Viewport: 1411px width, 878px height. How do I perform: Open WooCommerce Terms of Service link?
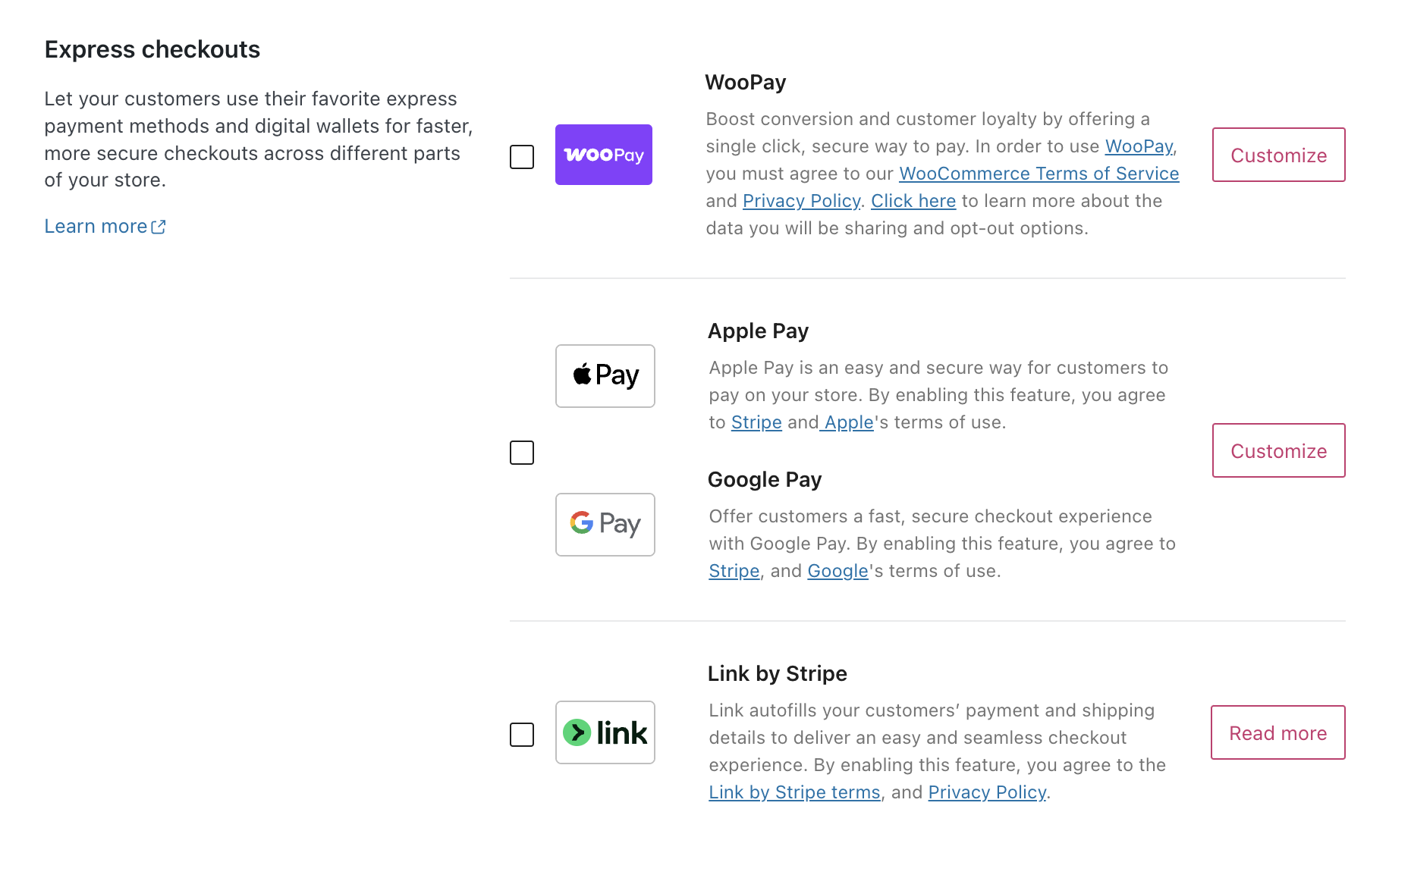pos(1039,174)
